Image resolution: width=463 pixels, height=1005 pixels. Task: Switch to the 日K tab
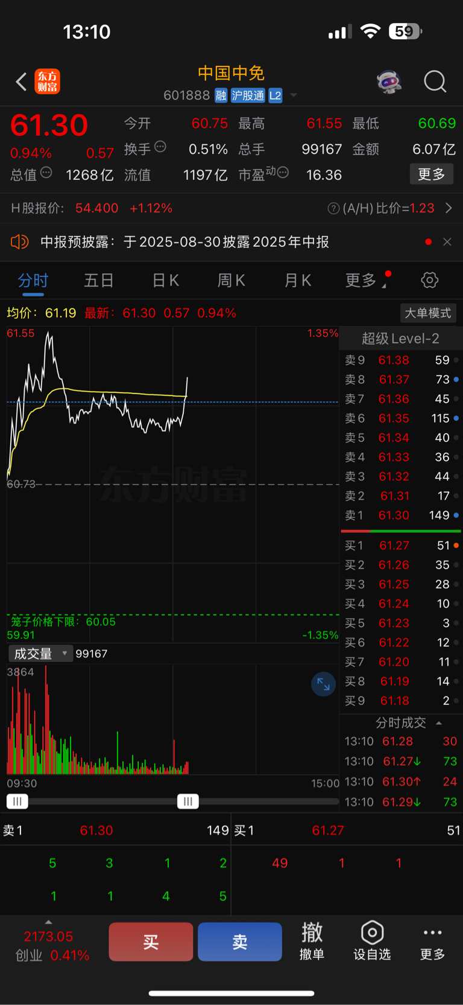165,281
